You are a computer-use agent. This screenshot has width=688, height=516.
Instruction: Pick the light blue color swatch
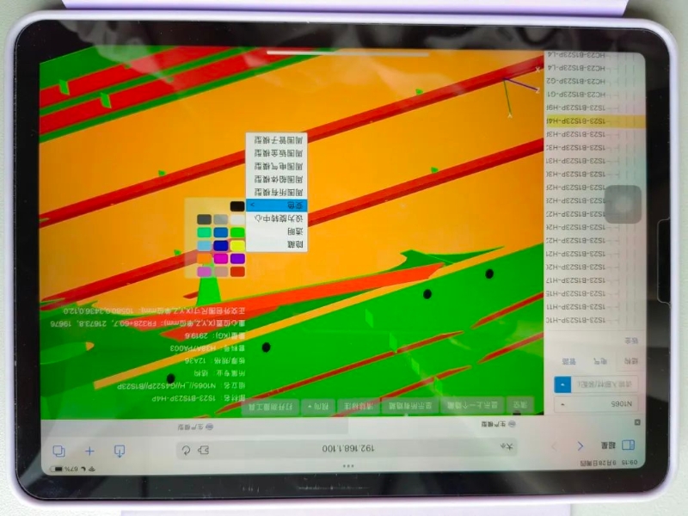coord(205,245)
